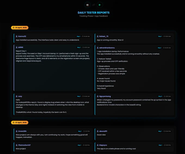This screenshot has height=154, width=185.
Task: Click the user icon next to Pilotmotion147
Action: [x=17, y=145]
